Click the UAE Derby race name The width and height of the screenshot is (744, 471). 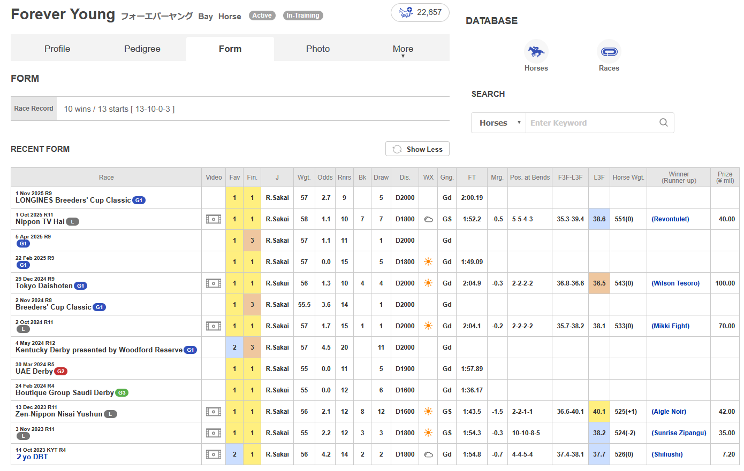click(34, 372)
